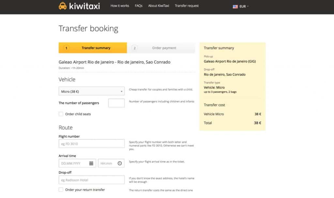Check Order your return transfer box
Image resolution: width=334 pixels, height=198 pixels.
(x=61, y=190)
